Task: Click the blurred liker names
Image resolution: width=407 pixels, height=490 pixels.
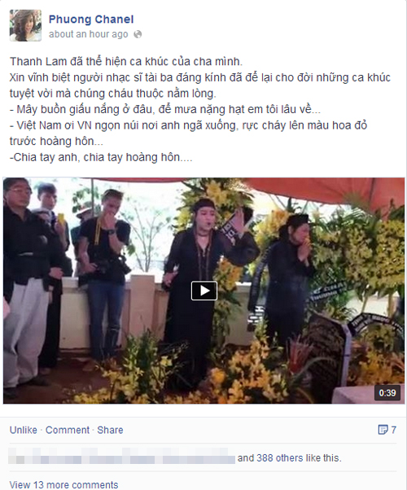Action: pos(121,456)
